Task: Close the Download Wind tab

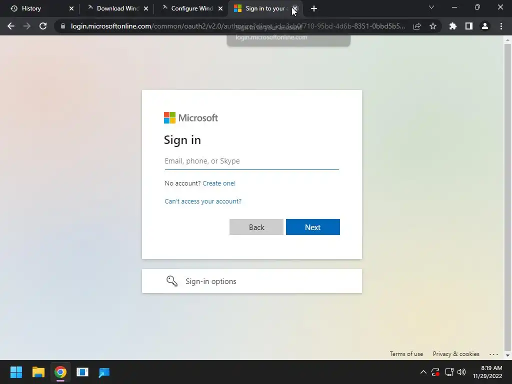Action: (x=146, y=8)
